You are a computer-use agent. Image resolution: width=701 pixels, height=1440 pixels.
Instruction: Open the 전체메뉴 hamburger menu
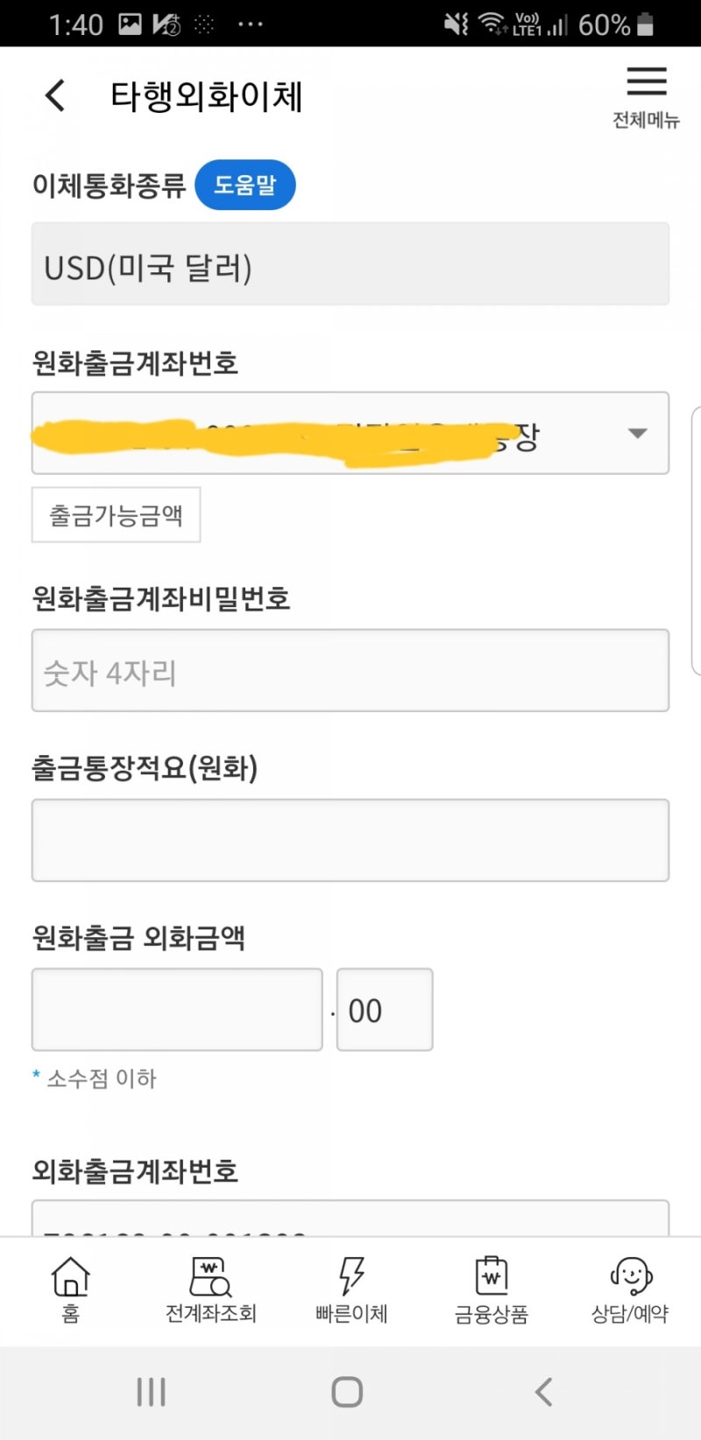pyautogui.click(x=647, y=82)
